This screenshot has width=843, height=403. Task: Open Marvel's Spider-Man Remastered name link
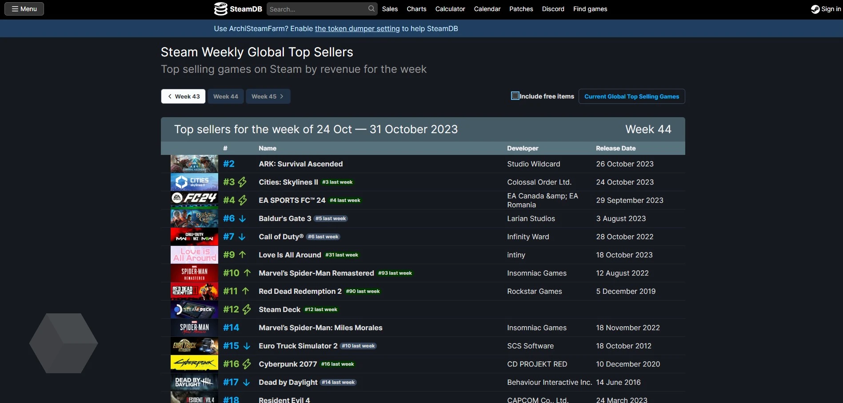tap(316, 273)
